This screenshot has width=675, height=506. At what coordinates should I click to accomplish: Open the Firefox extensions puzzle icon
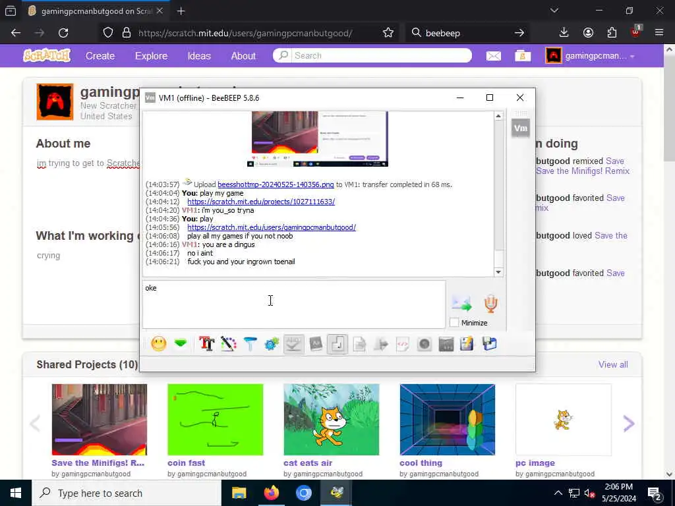[612, 33]
